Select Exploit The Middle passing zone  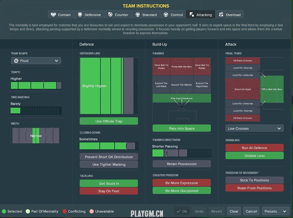[181, 85]
